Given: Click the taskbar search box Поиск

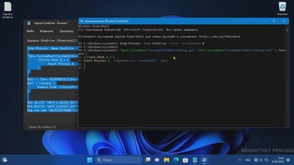Looking at the screenshot, I should (119, 160).
